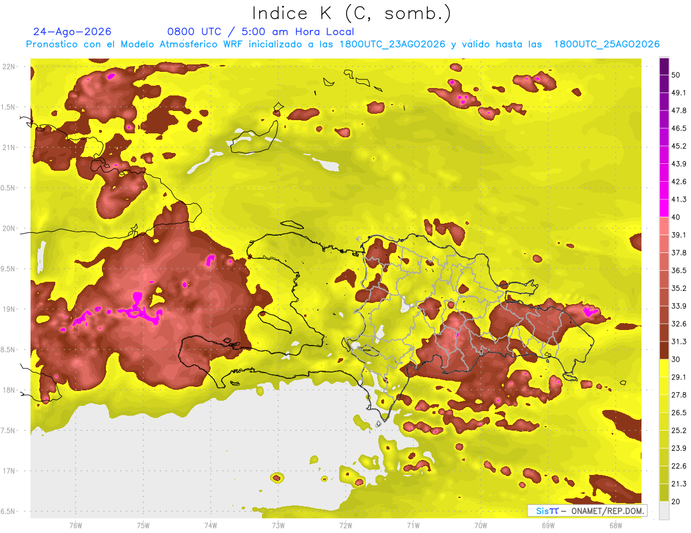Click the title 'Indice K (C, somb.)'
This screenshot has height=533, width=691.
[351, 13]
